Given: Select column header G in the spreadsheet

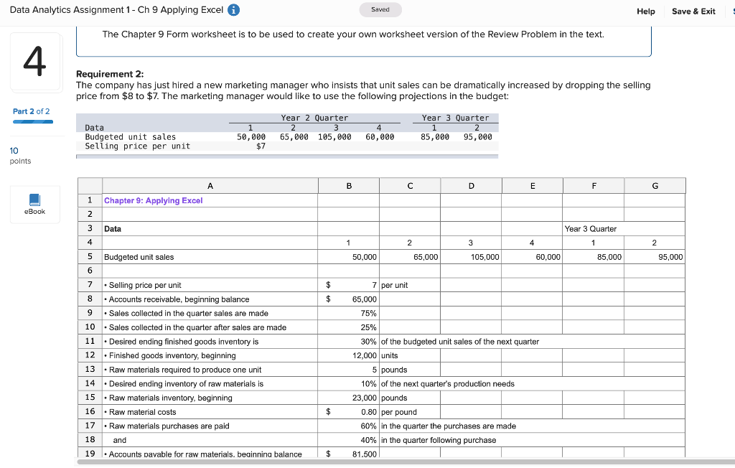Looking at the screenshot, I should 654,185.
